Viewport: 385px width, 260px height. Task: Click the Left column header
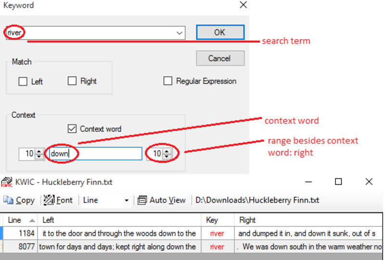coord(48,220)
